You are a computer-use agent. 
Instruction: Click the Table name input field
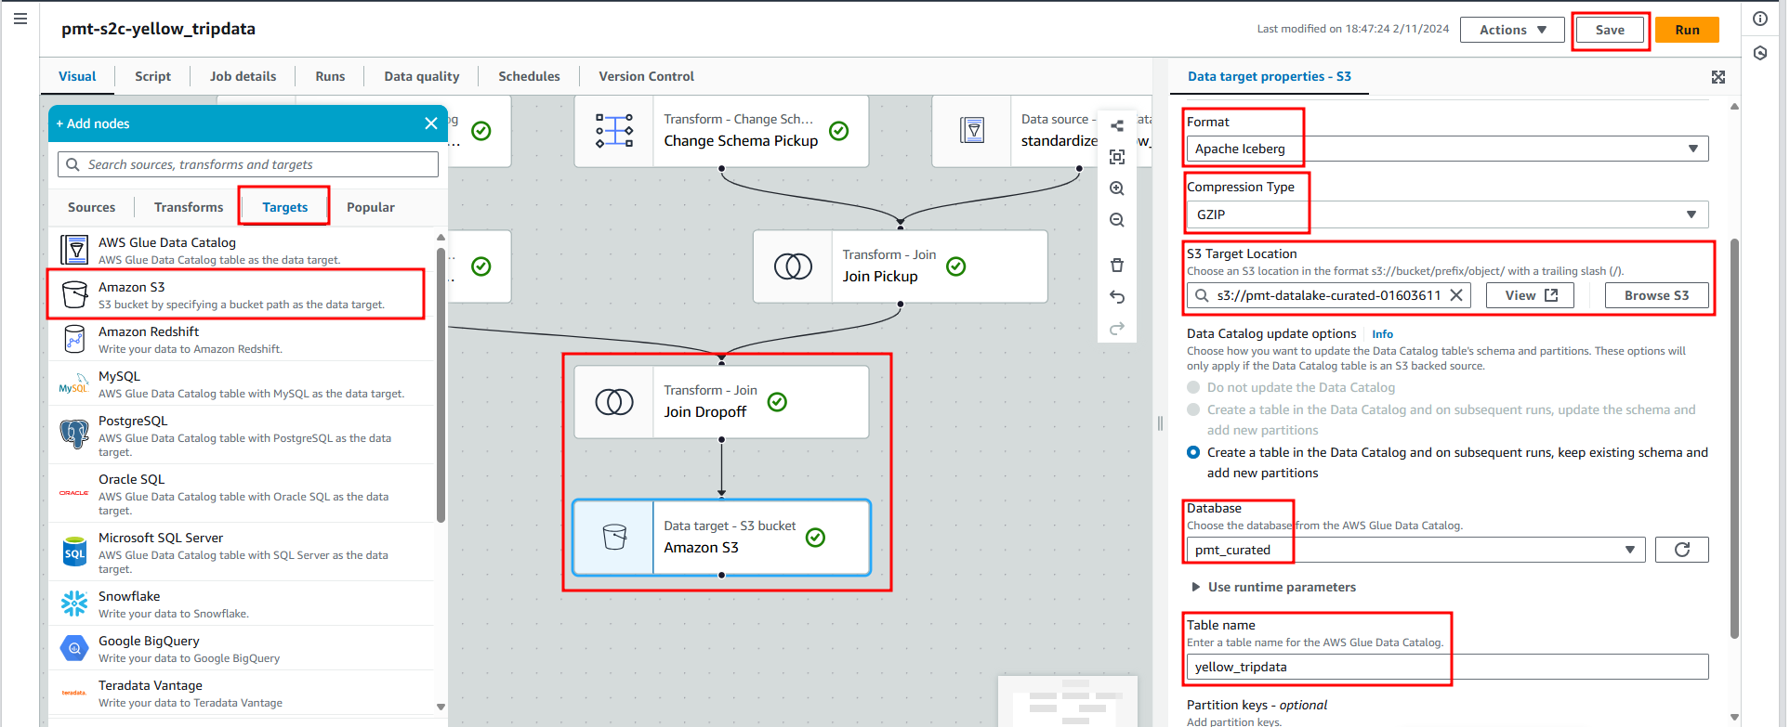(1446, 667)
